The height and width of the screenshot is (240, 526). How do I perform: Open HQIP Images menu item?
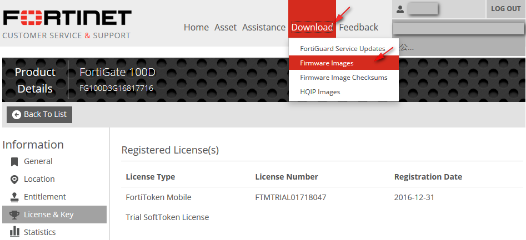tap(320, 92)
